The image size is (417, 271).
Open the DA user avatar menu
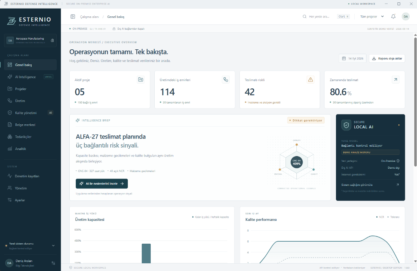coord(406,17)
